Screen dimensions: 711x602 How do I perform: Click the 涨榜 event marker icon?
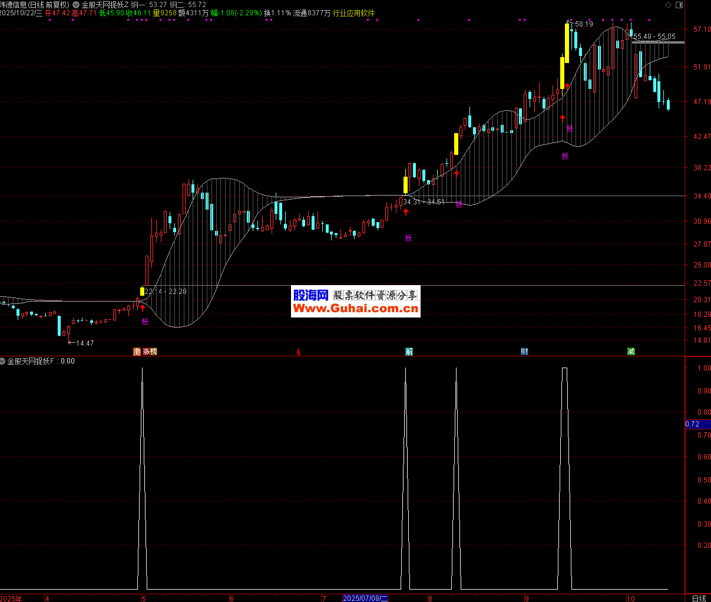click(150, 352)
